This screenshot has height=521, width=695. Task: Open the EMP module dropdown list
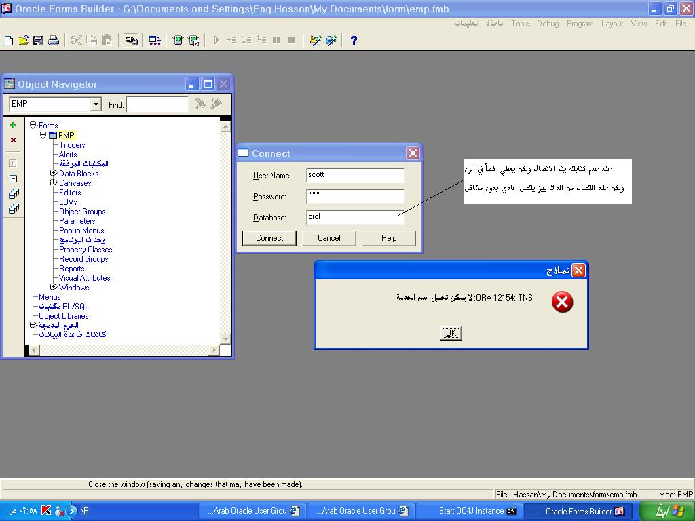pos(96,104)
